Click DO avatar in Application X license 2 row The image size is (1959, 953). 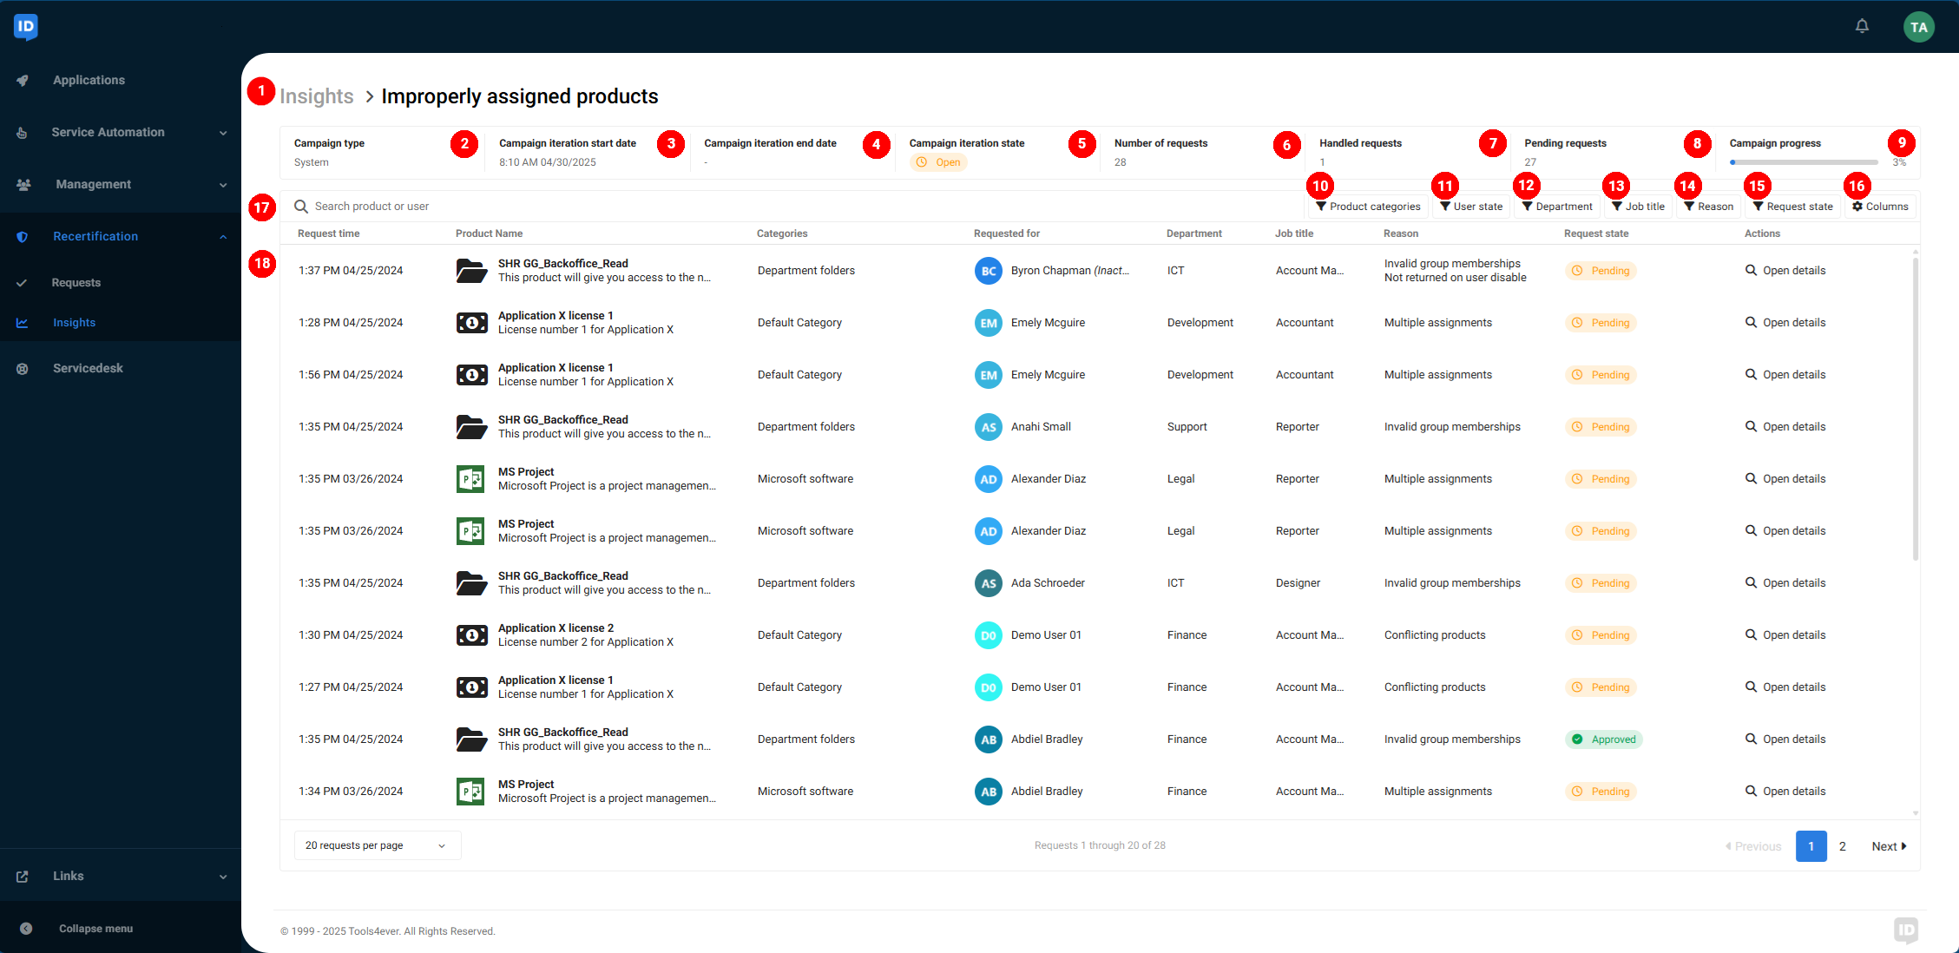tap(989, 635)
